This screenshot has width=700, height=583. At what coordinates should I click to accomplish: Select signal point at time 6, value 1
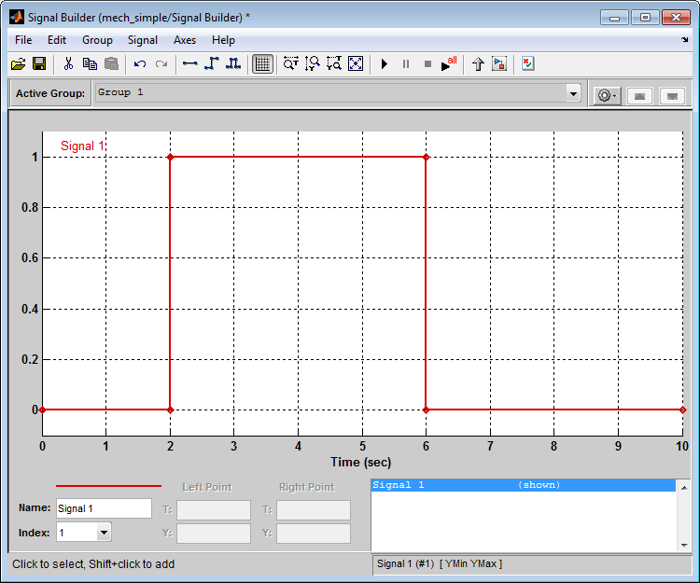point(426,157)
